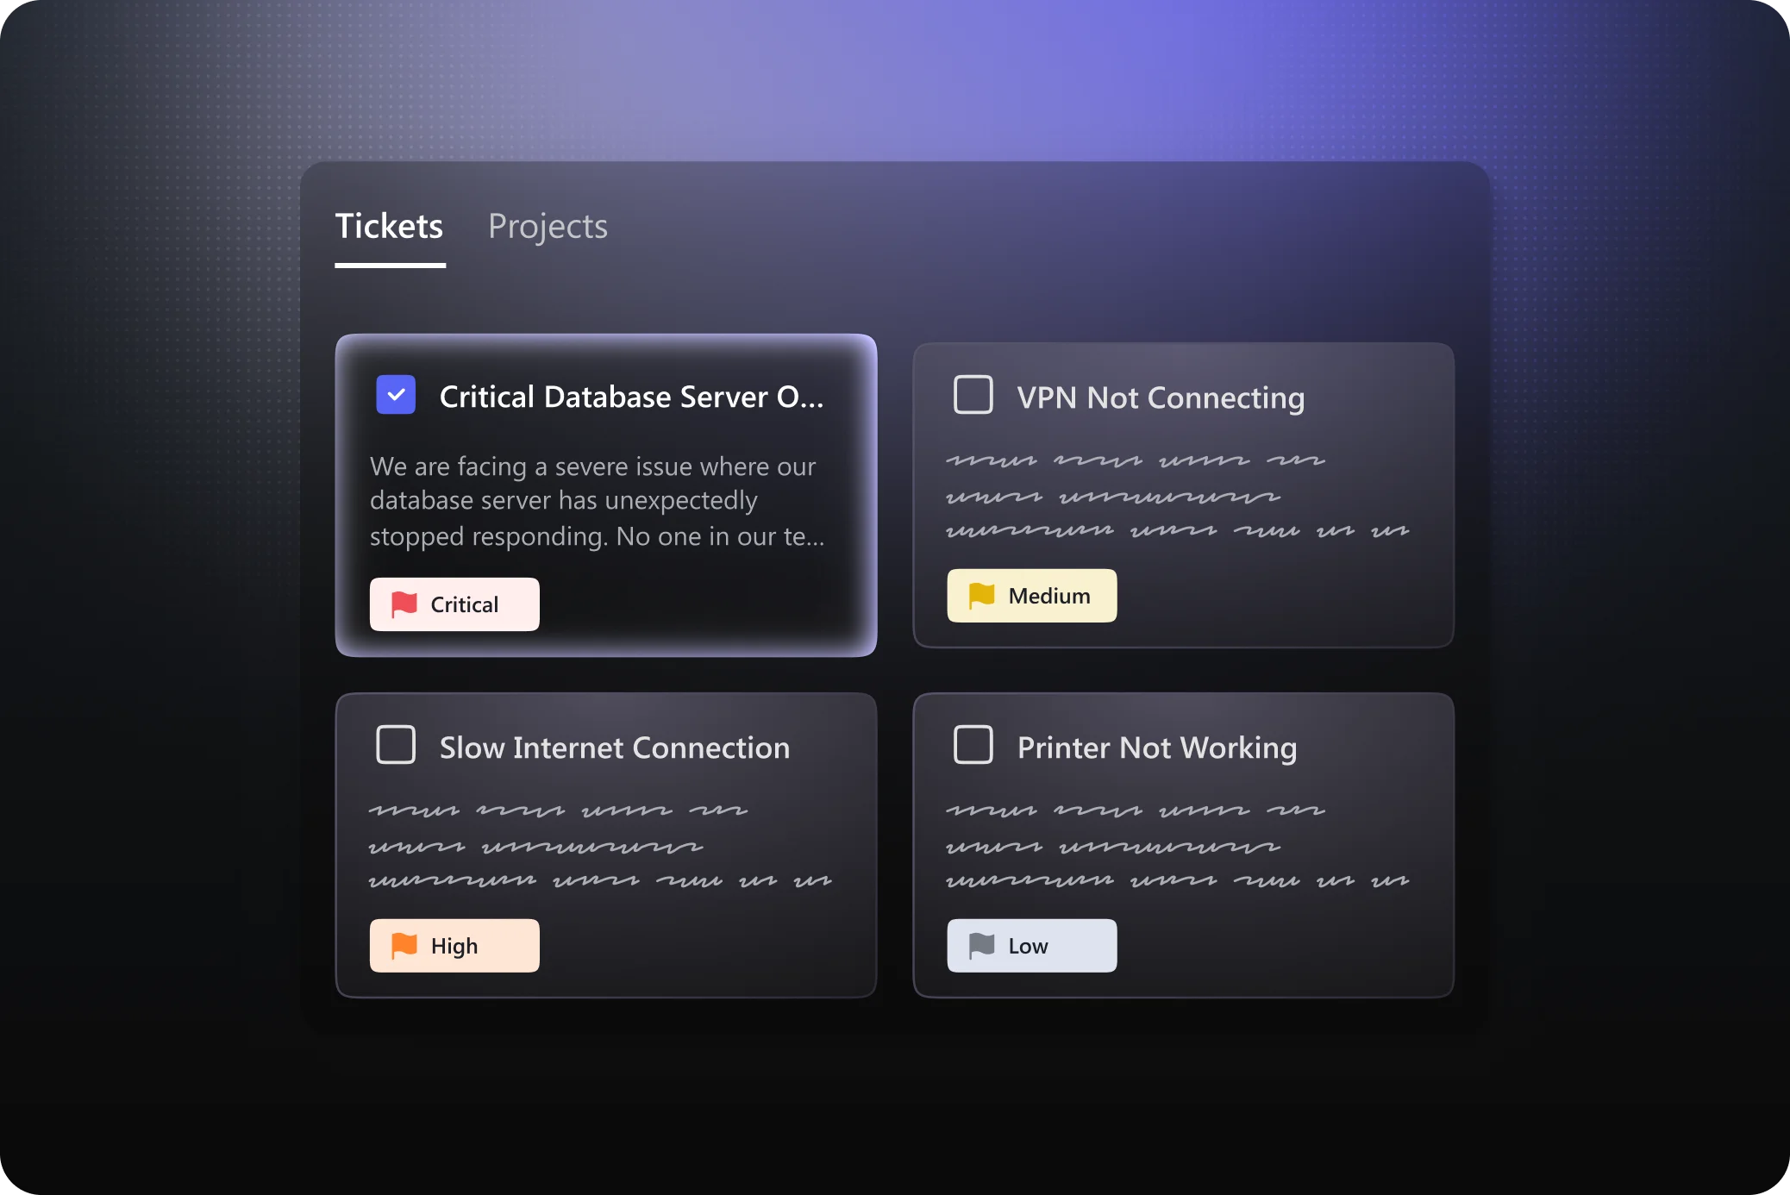Select the Tickets tab
The width and height of the screenshot is (1790, 1195).
[x=389, y=227]
